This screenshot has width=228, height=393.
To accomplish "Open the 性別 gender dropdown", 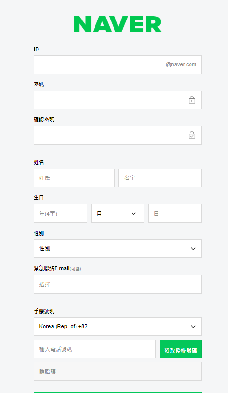I will click(x=117, y=249).
